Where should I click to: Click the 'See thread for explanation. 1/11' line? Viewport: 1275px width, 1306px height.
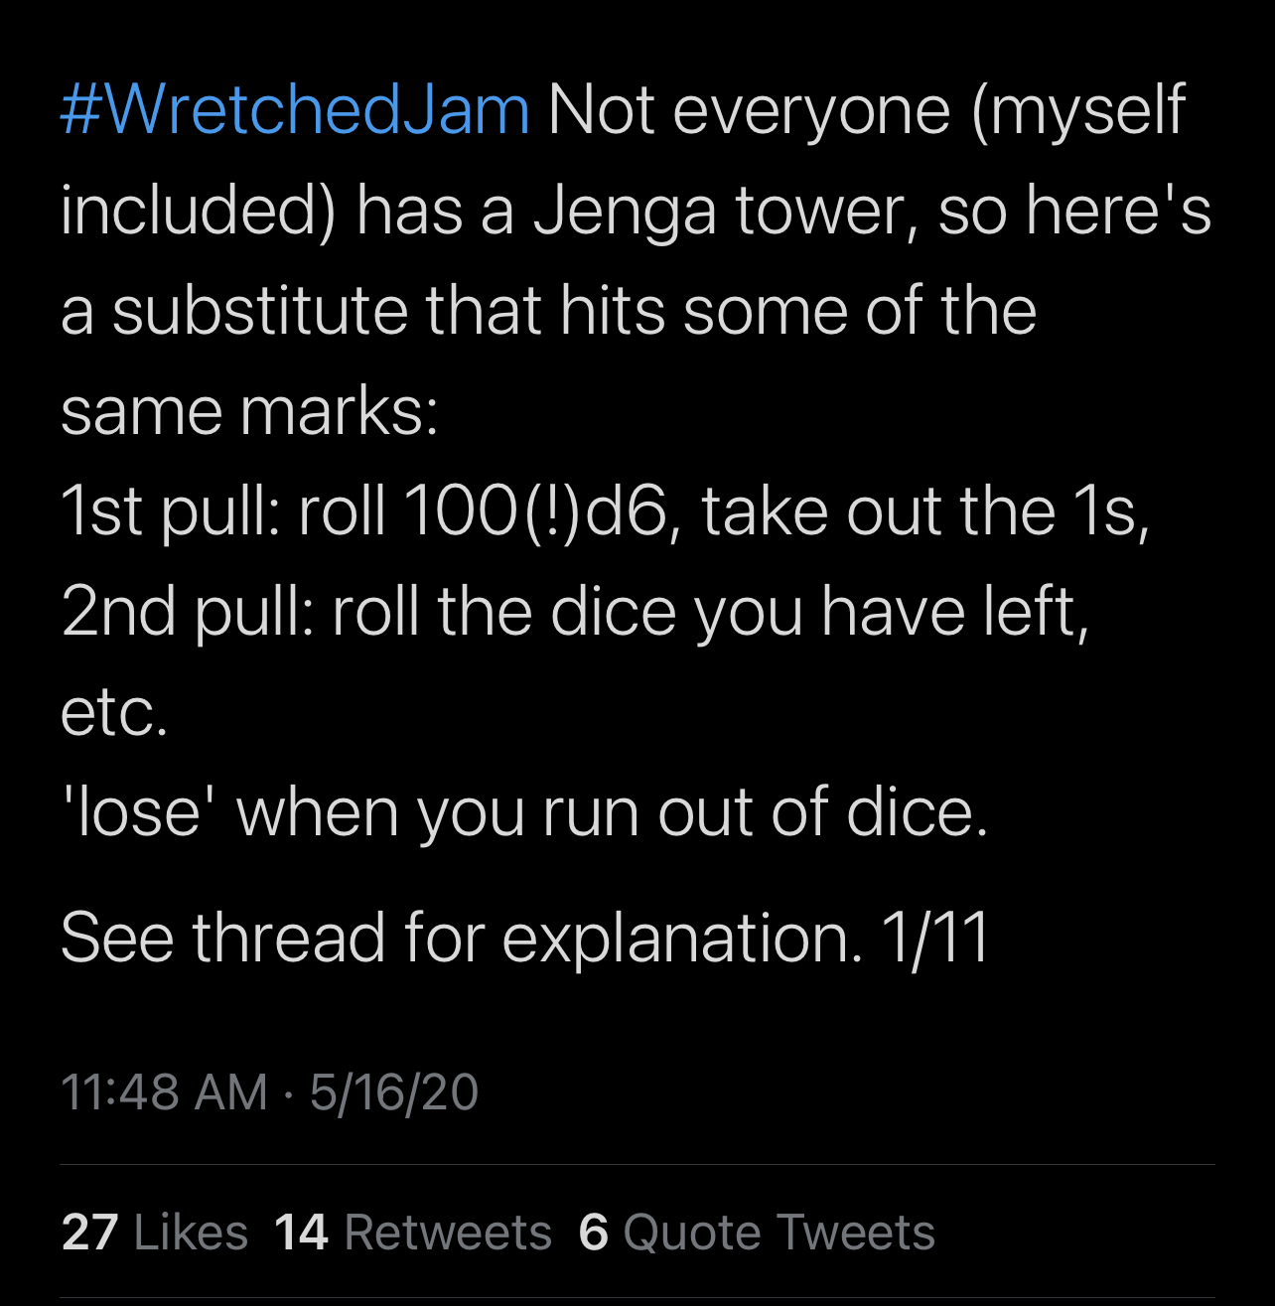coord(525,937)
